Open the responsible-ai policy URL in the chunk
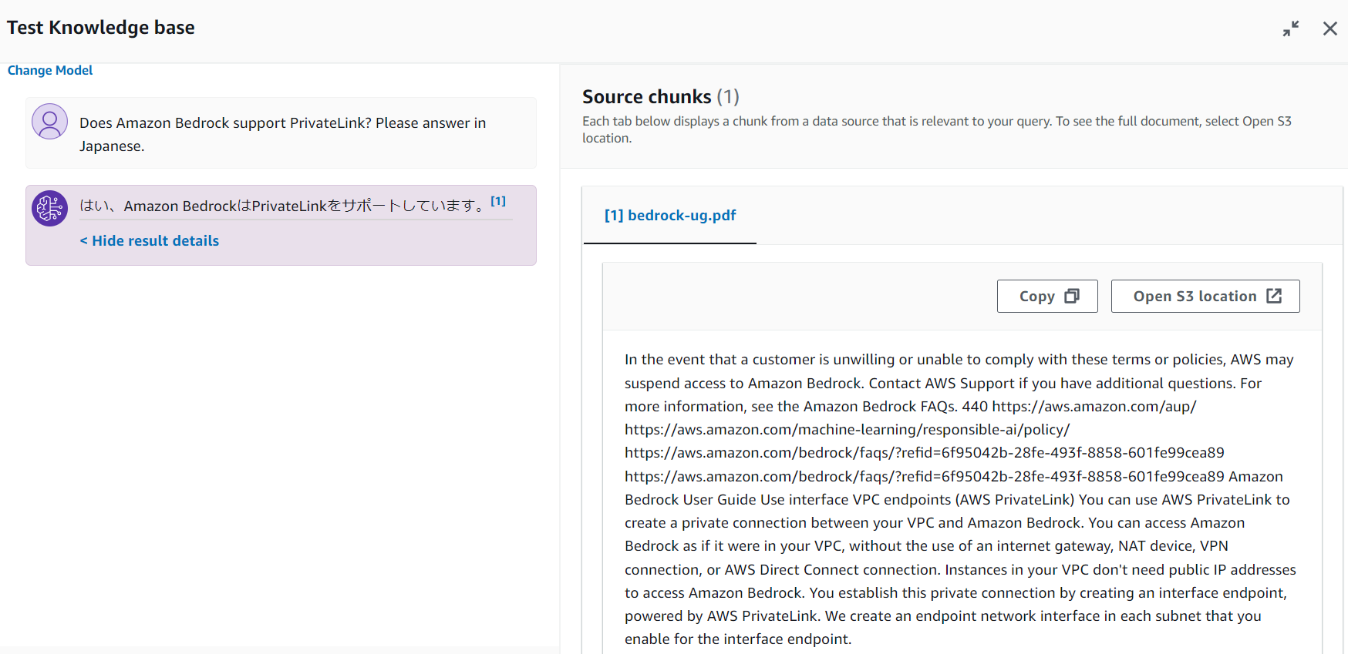The image size is (1348, 654). [847, 429]
